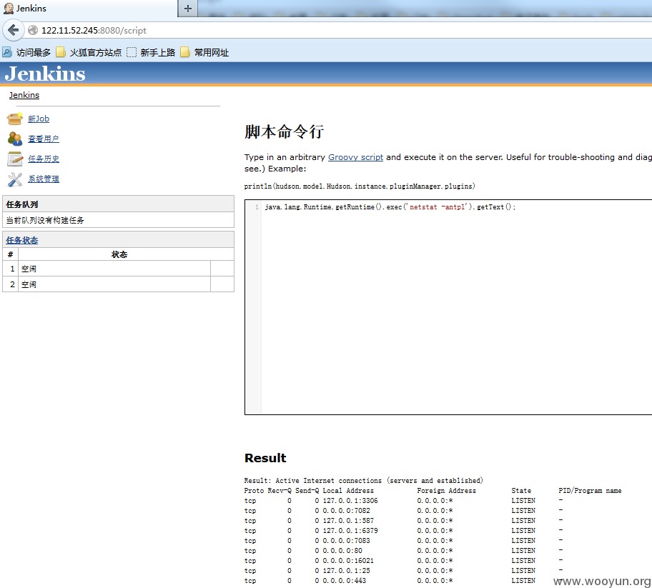652x588 pixels.
Task: Click the Jenkins tab favicon
Action: [x=9, y=9]
